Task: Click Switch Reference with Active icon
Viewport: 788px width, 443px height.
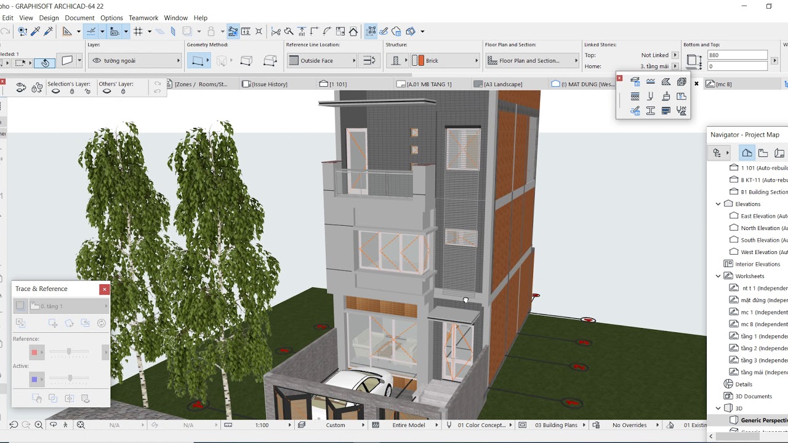Action: [20, 323]
